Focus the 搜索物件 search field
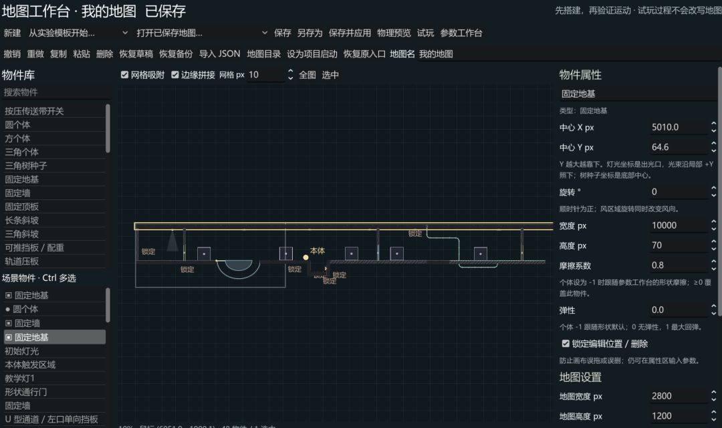 (57, 92)
